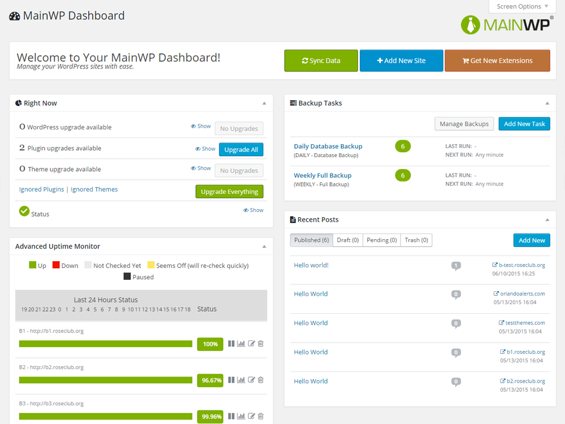The height and width of the screenshot is (424, 565).
Task: Click the B1 uptime progress bar
Action: pyautogui.click(x=106, y=344)
